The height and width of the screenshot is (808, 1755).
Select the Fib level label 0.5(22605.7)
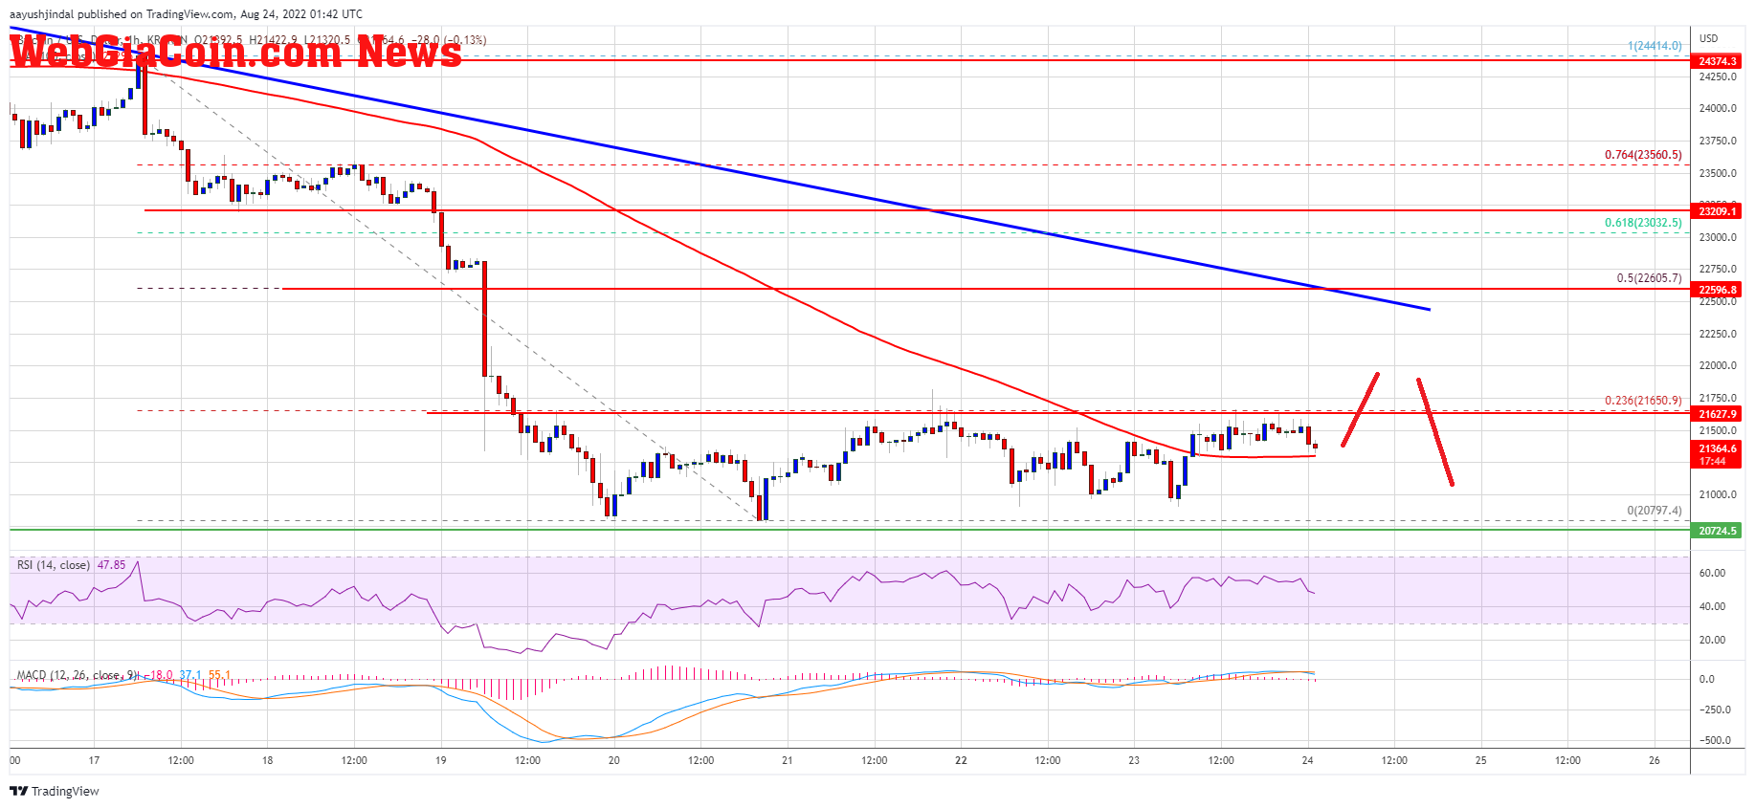[1649, 278]
